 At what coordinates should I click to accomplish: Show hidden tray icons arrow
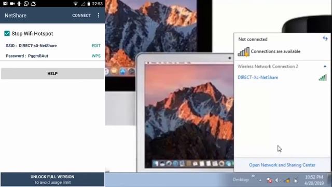(x=260, y=180)
